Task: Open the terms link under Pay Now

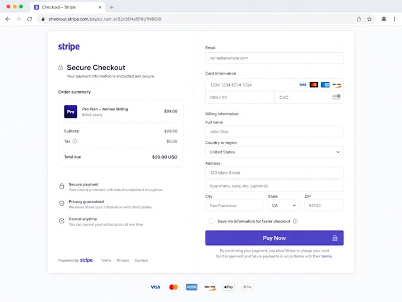Action: click(326, 256)
